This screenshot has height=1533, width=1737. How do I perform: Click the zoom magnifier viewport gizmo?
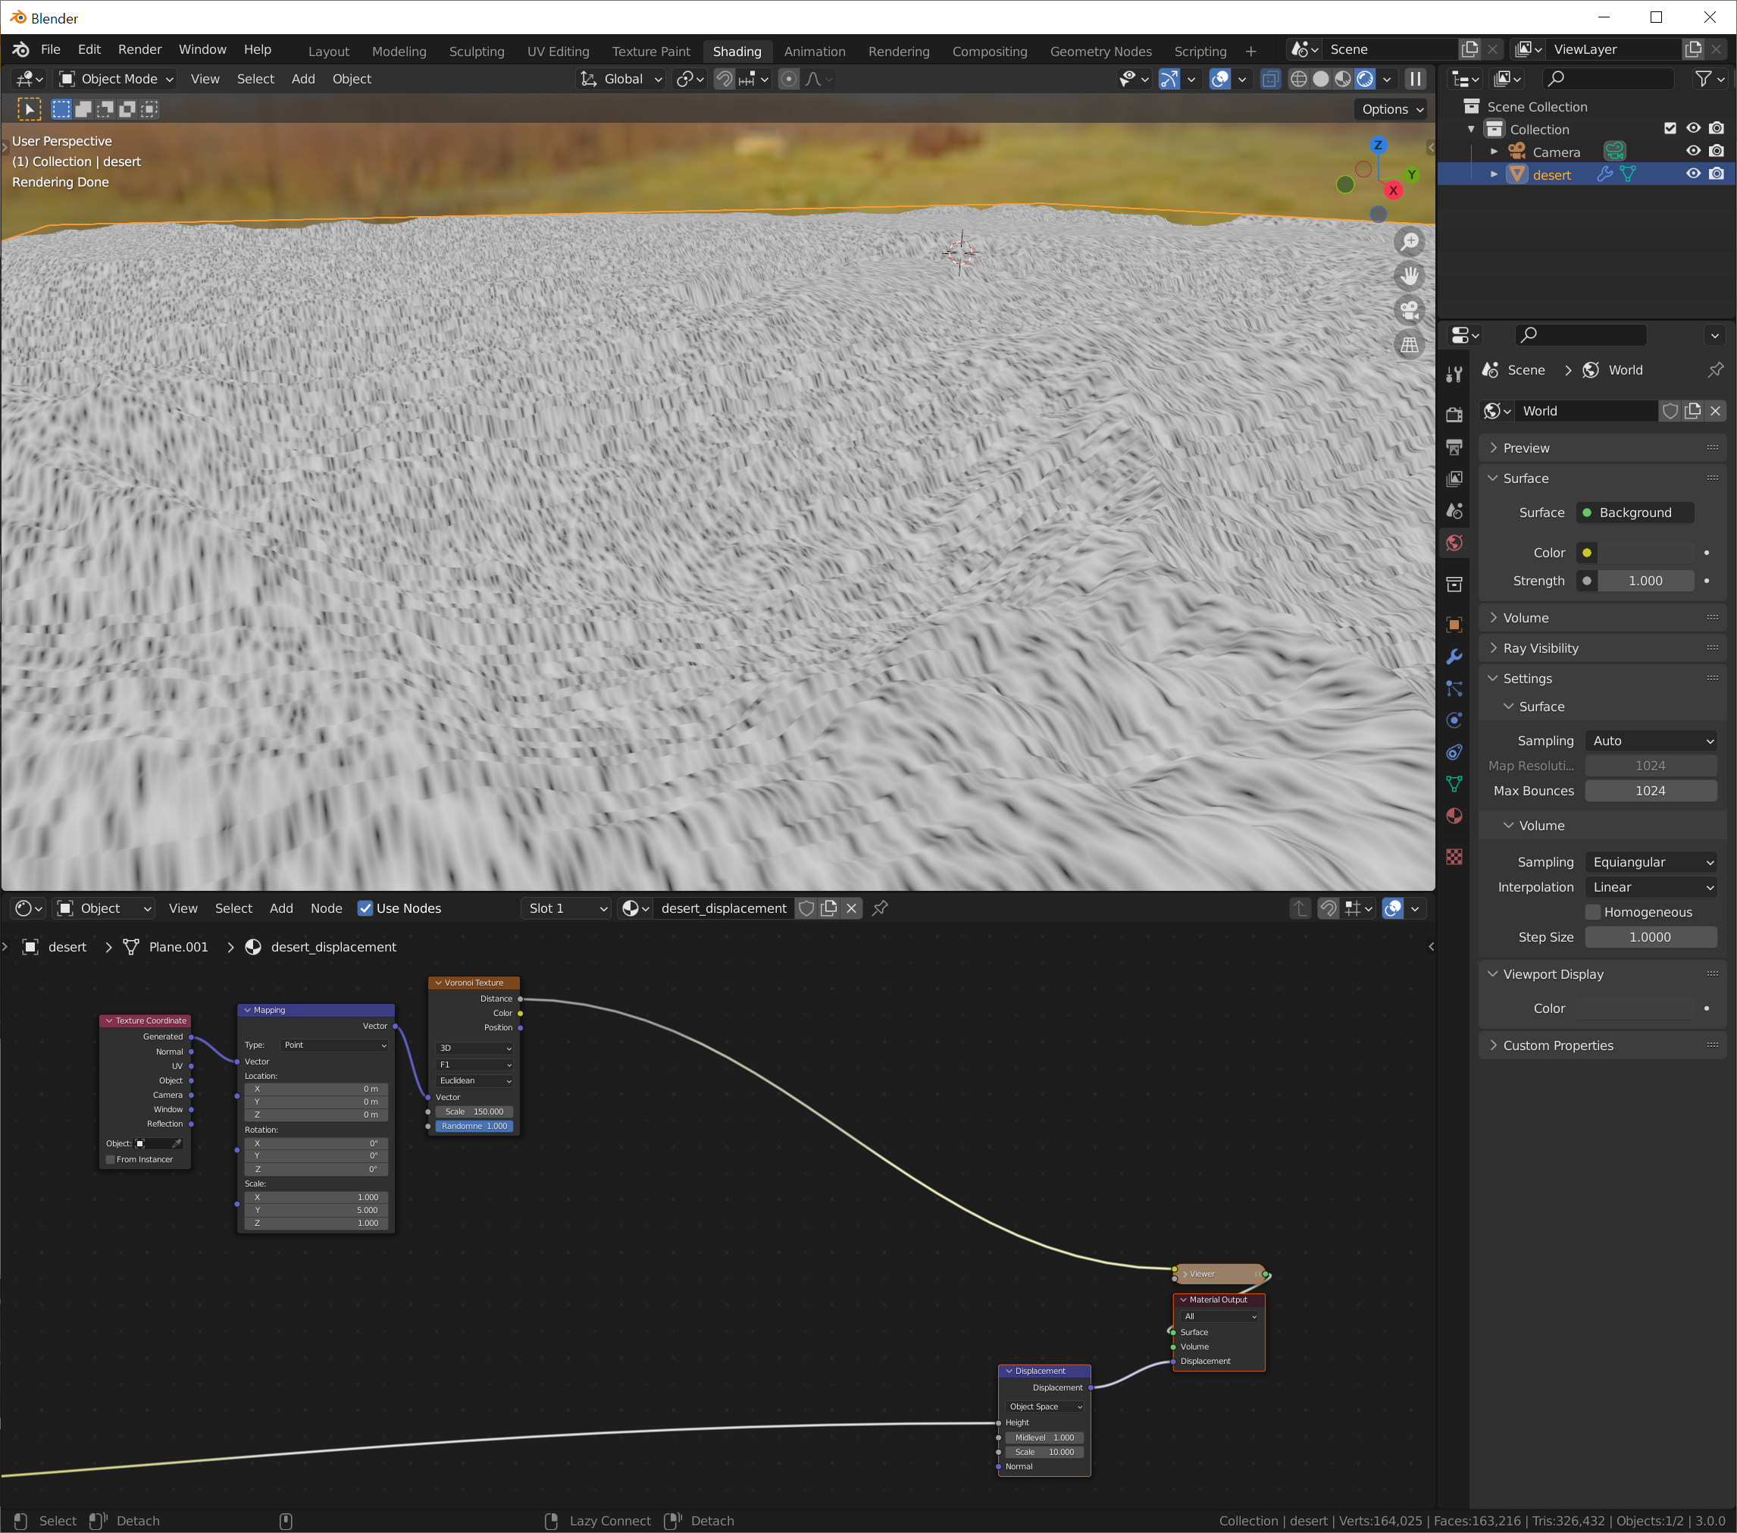point(1410,243)
